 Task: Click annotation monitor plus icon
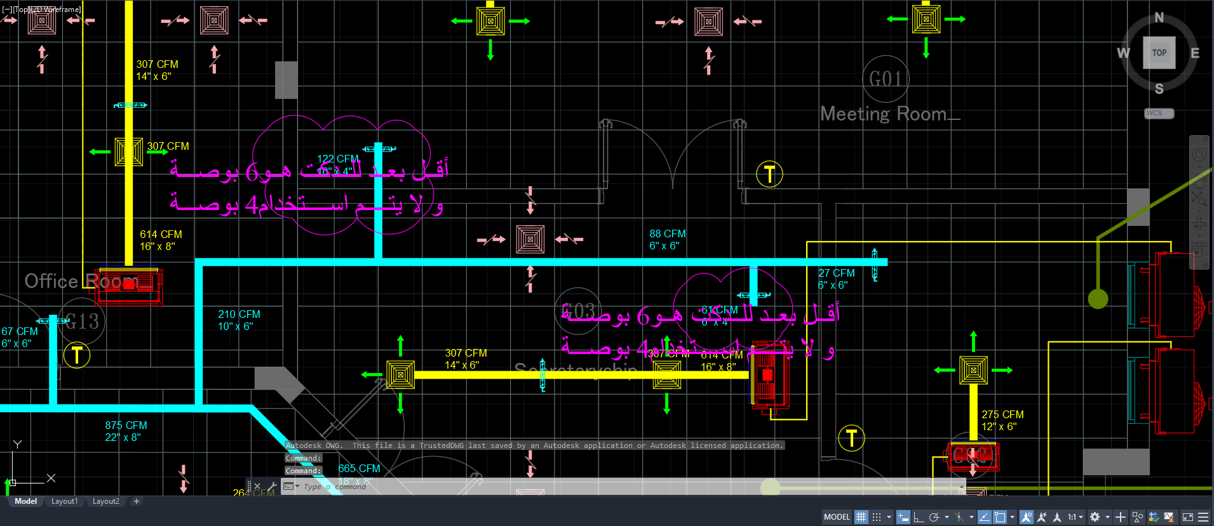1121,517
